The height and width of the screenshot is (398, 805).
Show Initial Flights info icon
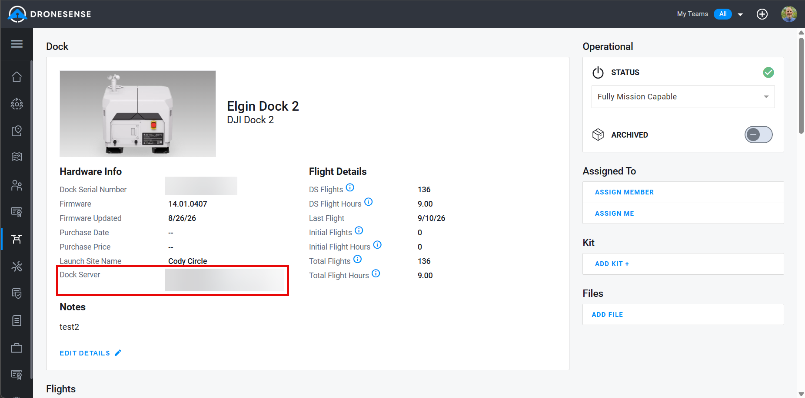tap(359, 230)
